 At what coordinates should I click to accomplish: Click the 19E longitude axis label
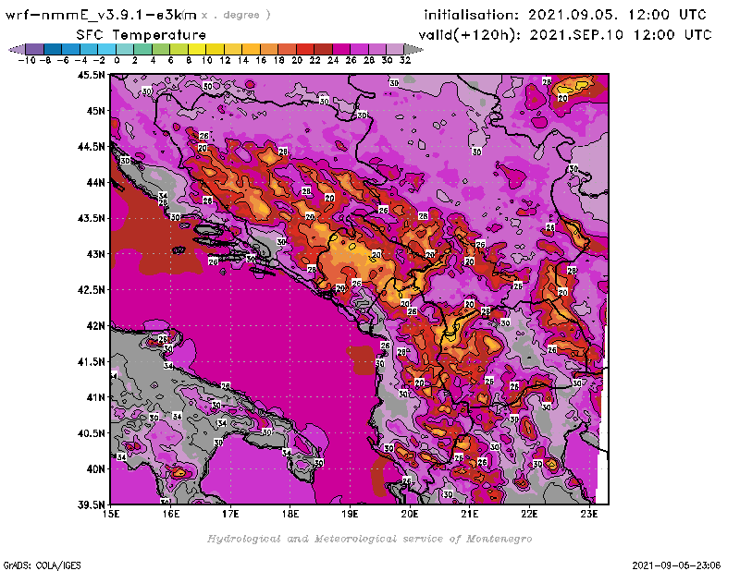click(x=351, y=514)
